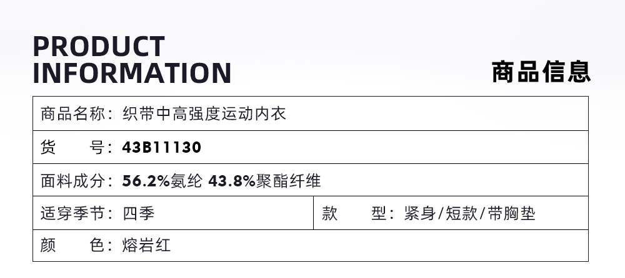Click the word INFORMATION in the heading
Screen dimensions: 625x278
coord(132,73)
